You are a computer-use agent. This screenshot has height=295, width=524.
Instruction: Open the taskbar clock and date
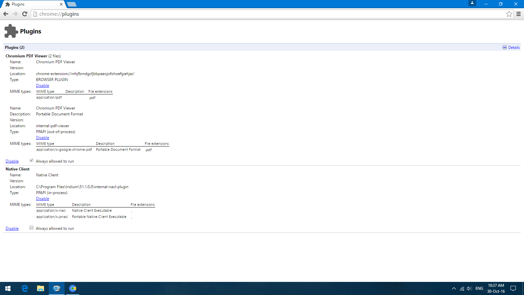(496, 288)
